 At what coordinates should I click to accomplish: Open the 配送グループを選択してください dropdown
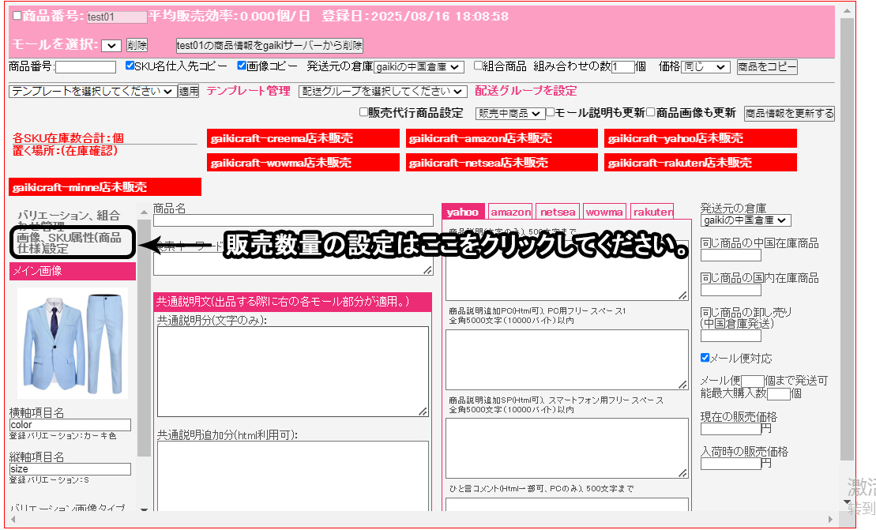[x=382, y=92]
